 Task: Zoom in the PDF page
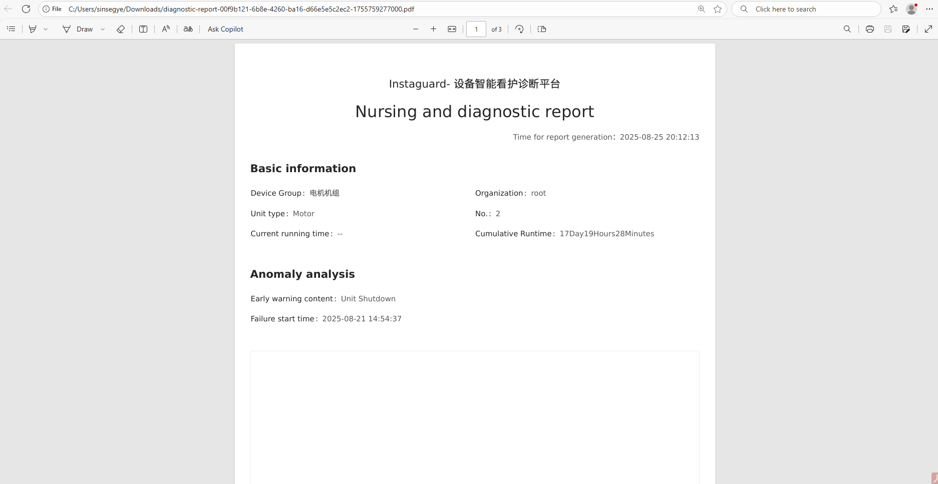click(434, 29)
